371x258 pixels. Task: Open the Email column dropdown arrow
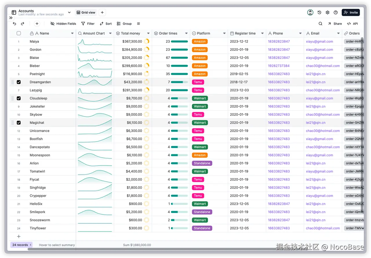pos(338,33)
